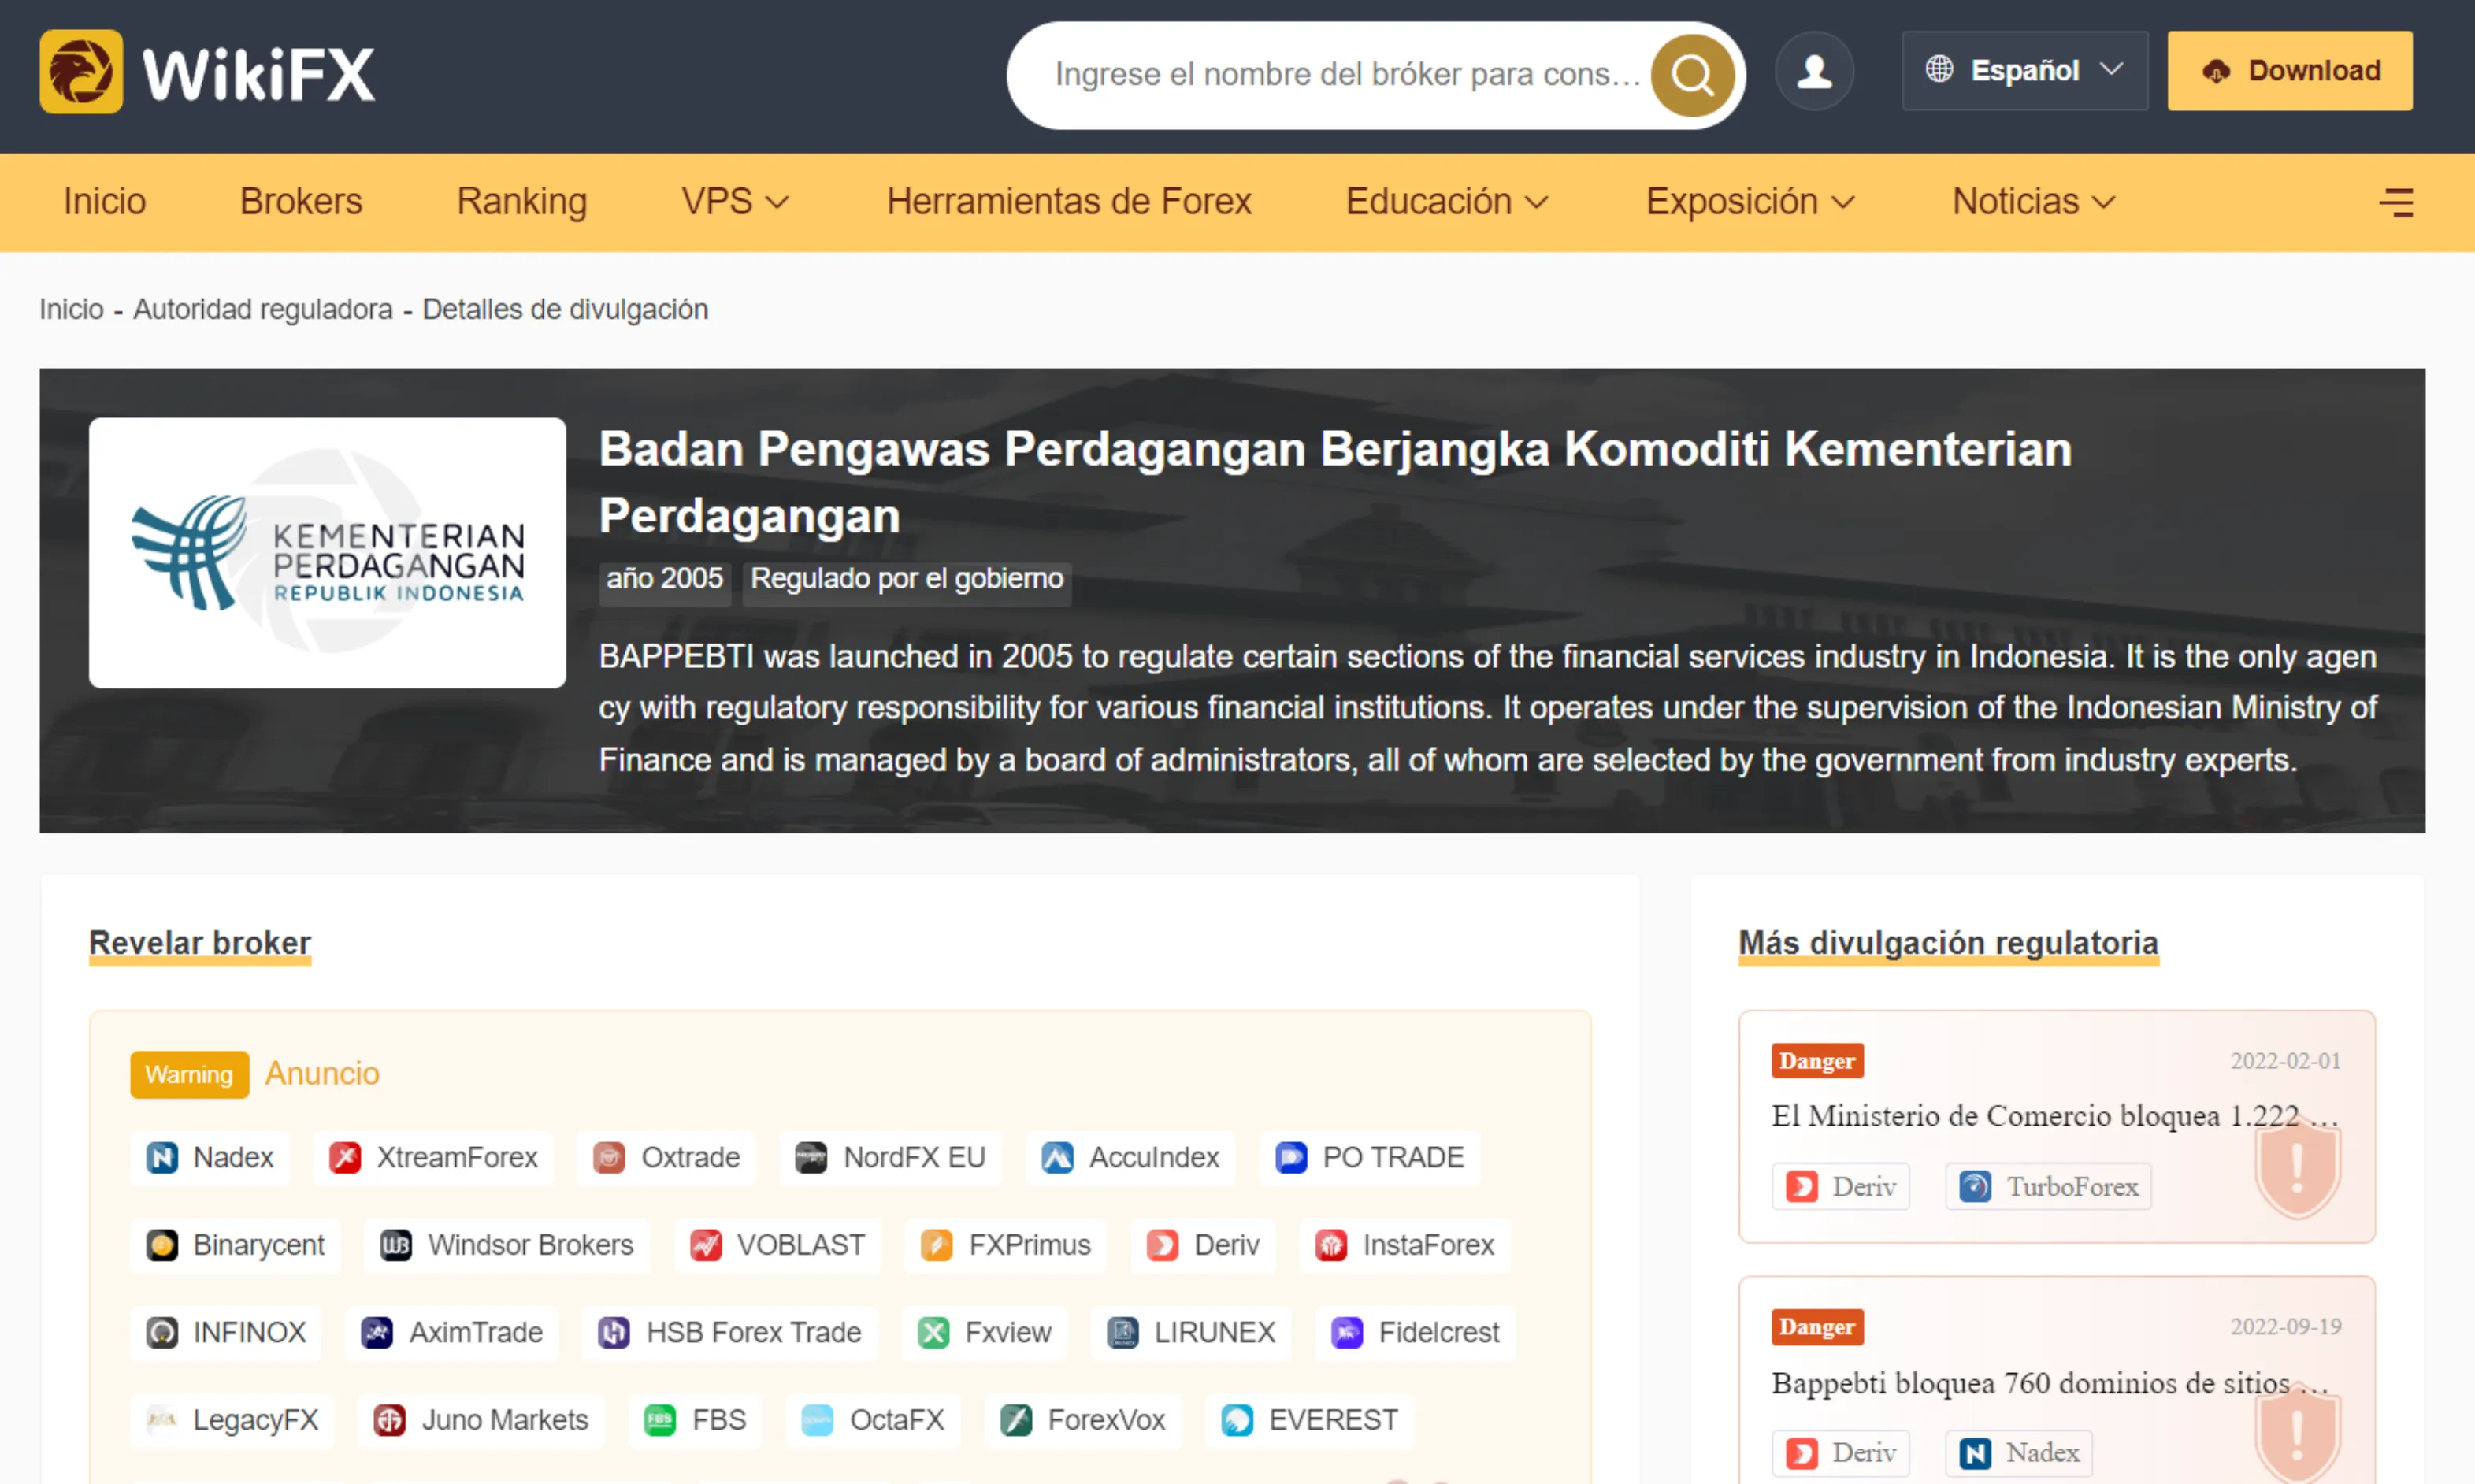Click the Windsor Brokers icon

[396, 1245]
